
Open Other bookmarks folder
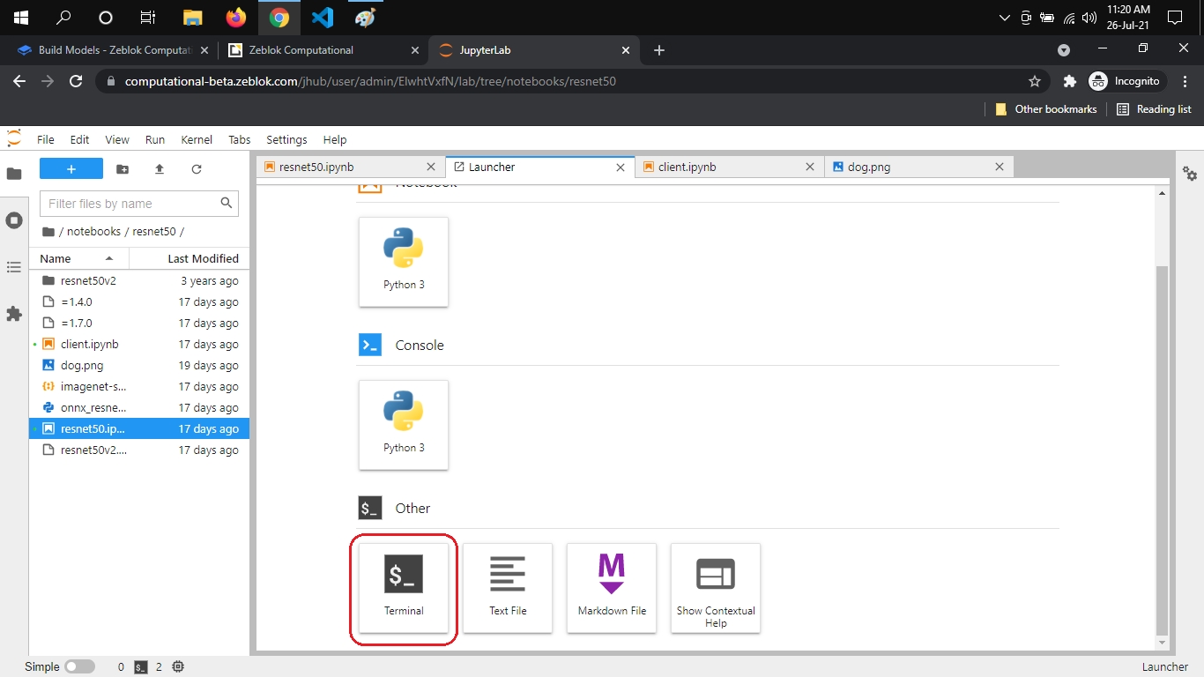1046,109
